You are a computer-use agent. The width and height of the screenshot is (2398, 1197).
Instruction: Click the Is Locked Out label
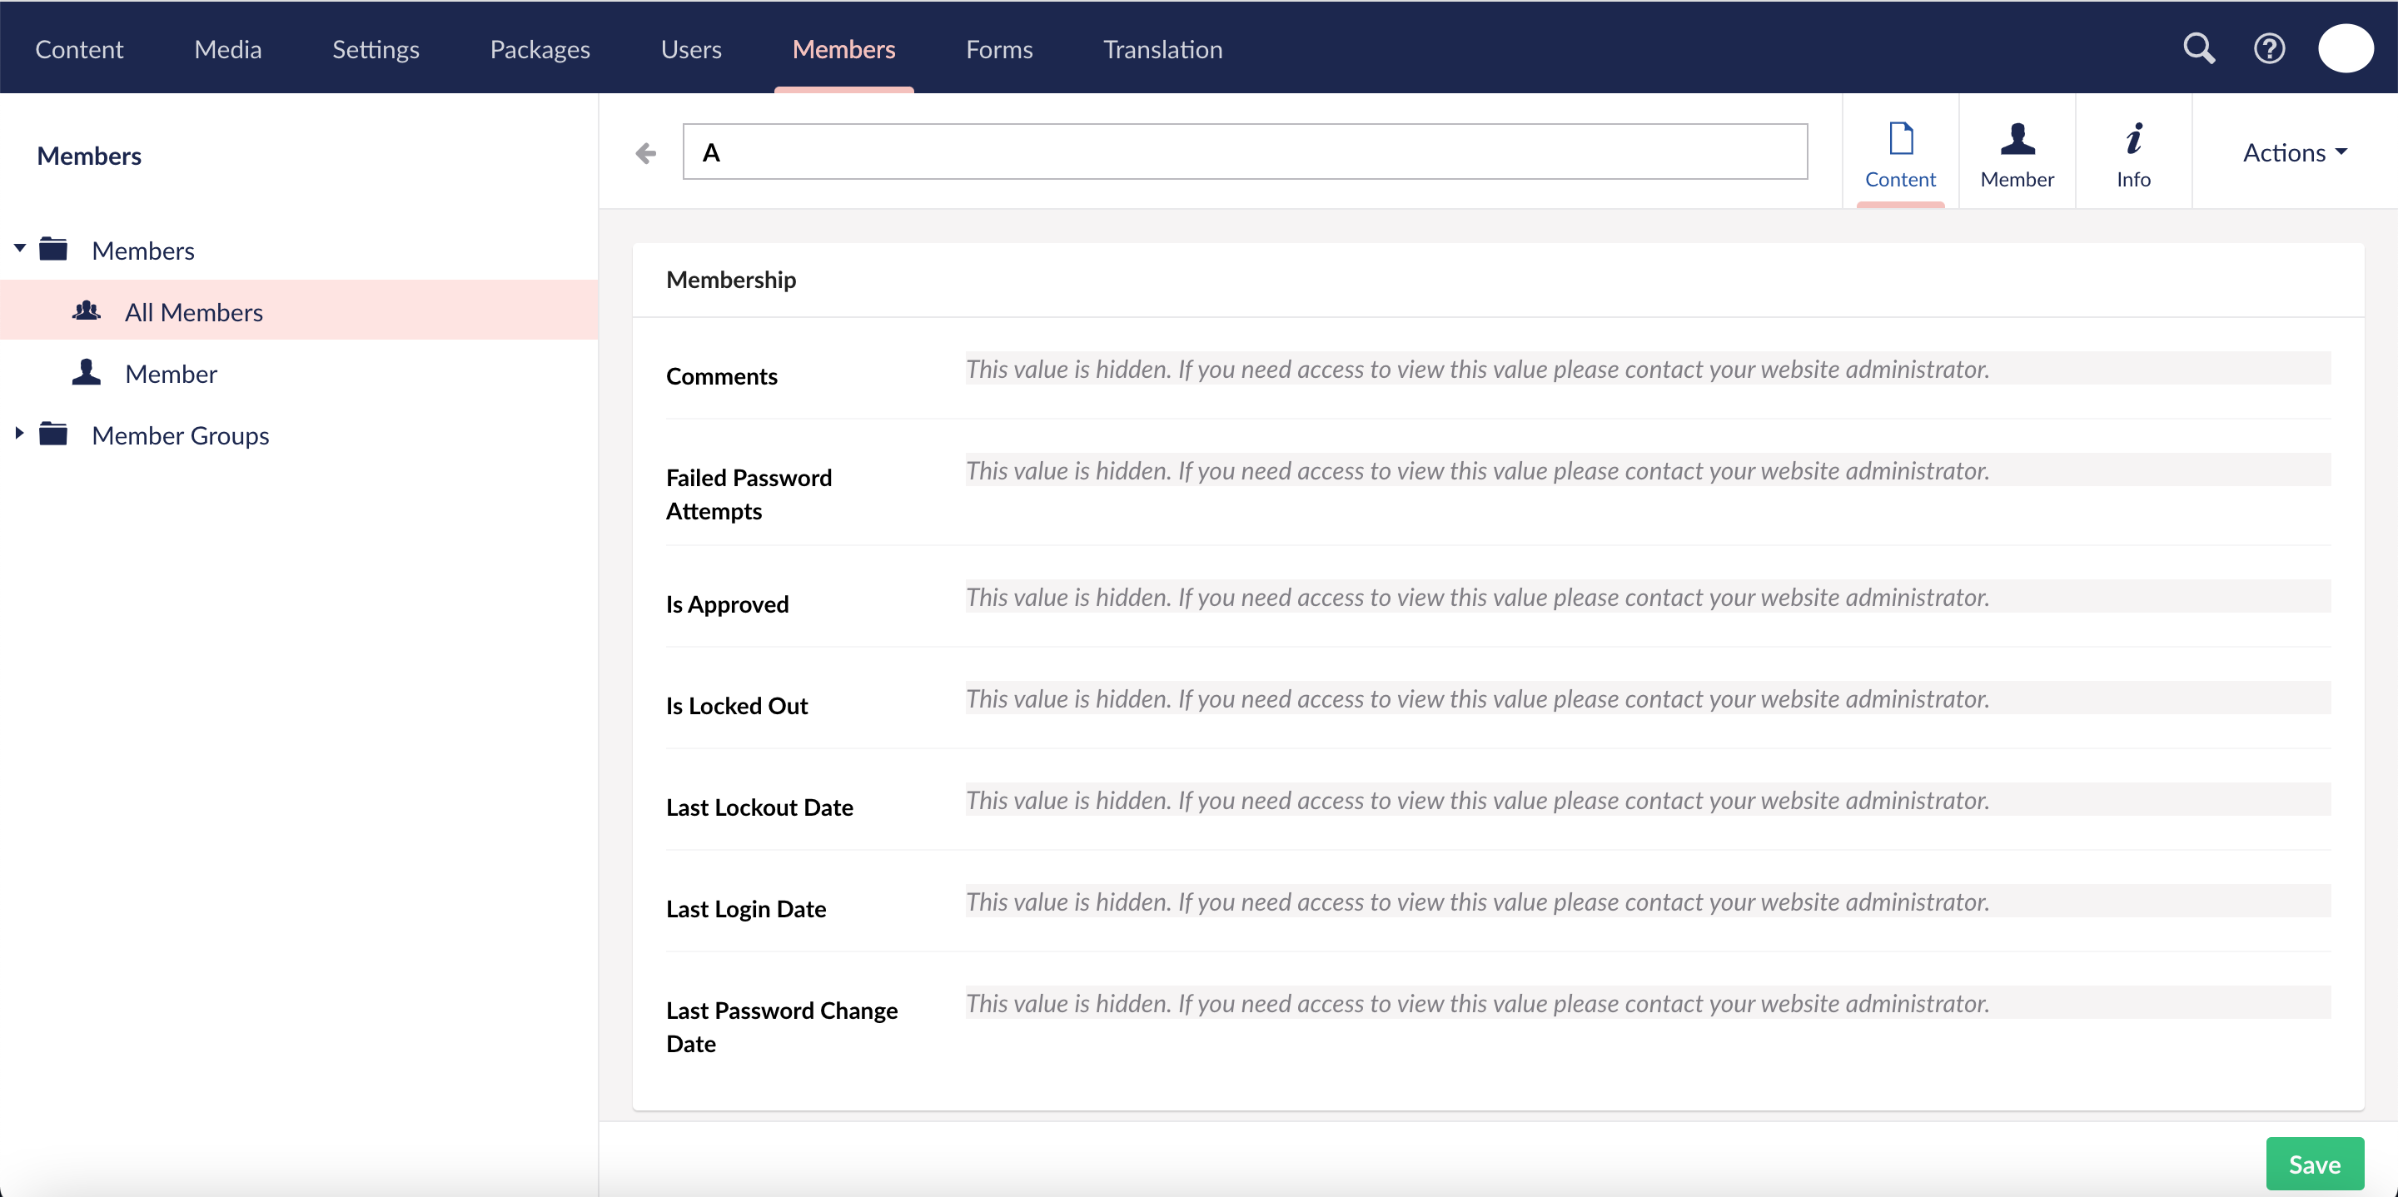pyautogui.click(x=736, y=706)
